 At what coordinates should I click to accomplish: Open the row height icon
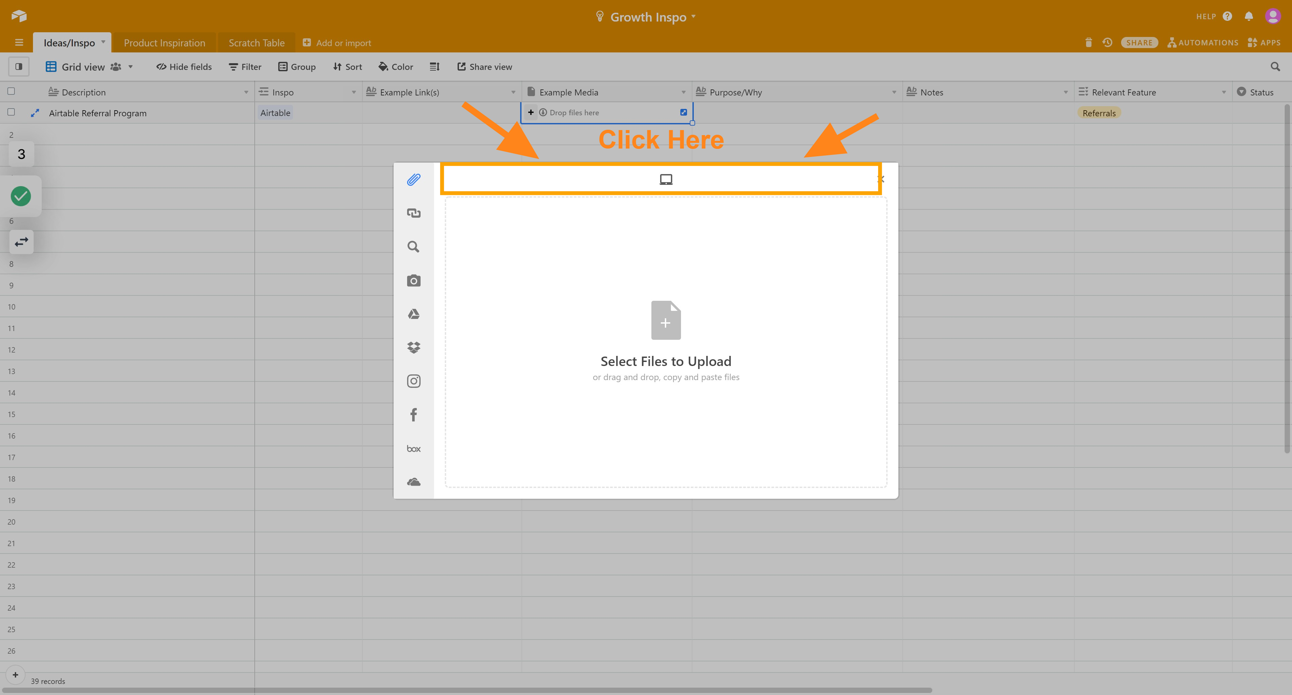434,67
